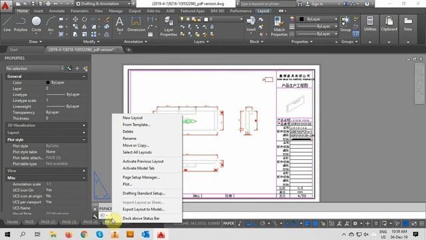
Task: Open Layer Properties manager
Action: click(168, 26)
